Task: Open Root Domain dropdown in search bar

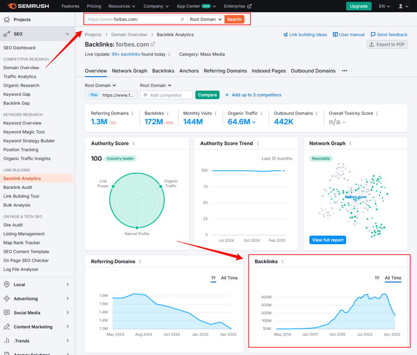Action: pos(206,19)
